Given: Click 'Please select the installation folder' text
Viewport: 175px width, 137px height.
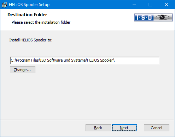Looking at the screenshot, I should tap(41, 22).
